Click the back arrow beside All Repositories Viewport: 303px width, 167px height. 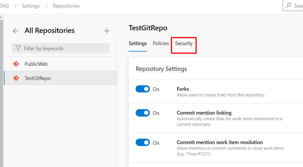tap(16, 31)
